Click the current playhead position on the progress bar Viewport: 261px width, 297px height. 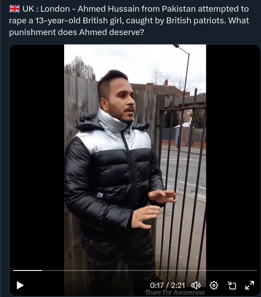pos(42,270)
